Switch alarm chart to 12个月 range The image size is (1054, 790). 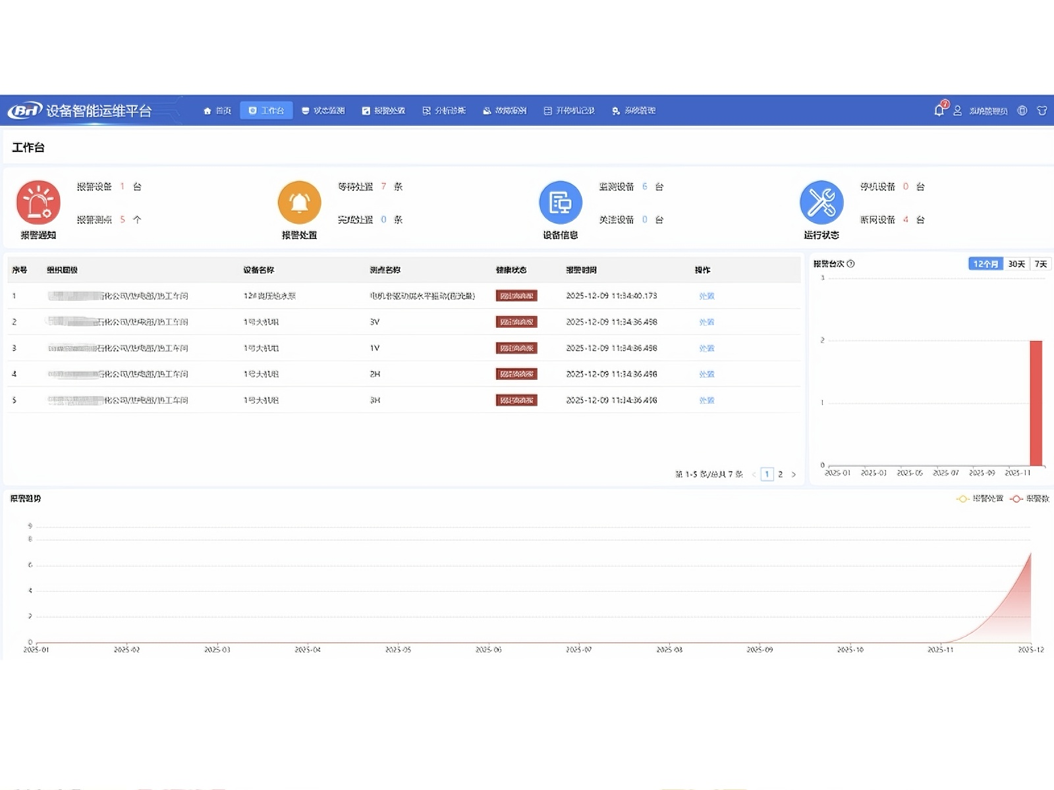985,264
